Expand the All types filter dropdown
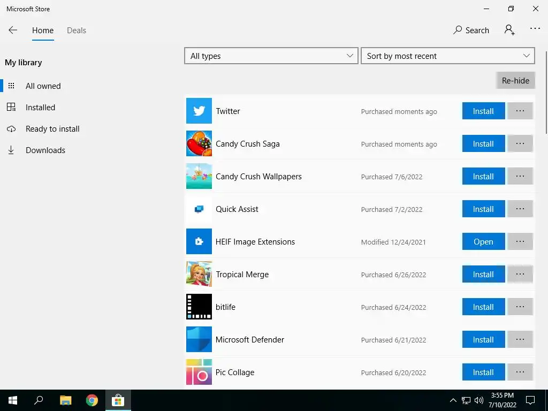 [x=271, y=56]
